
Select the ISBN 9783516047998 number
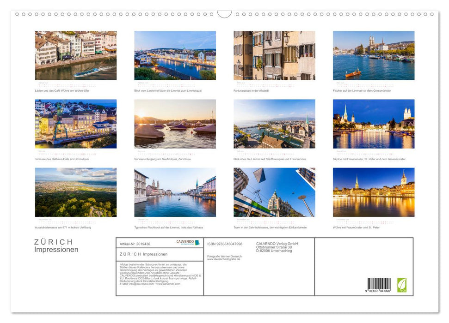pyautogui.click(x=225, y=243)
